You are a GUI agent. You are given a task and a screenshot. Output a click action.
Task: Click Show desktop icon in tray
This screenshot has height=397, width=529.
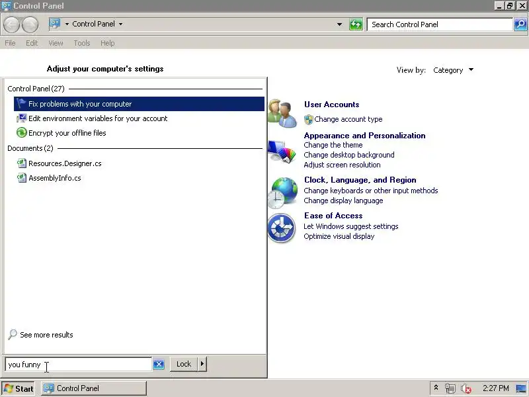tap(521, 388)
